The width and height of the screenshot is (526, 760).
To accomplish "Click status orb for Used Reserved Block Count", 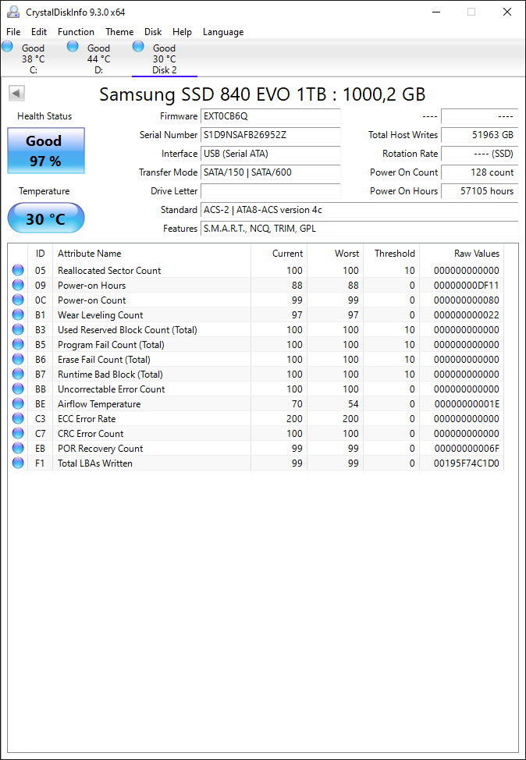I will 18,329.
